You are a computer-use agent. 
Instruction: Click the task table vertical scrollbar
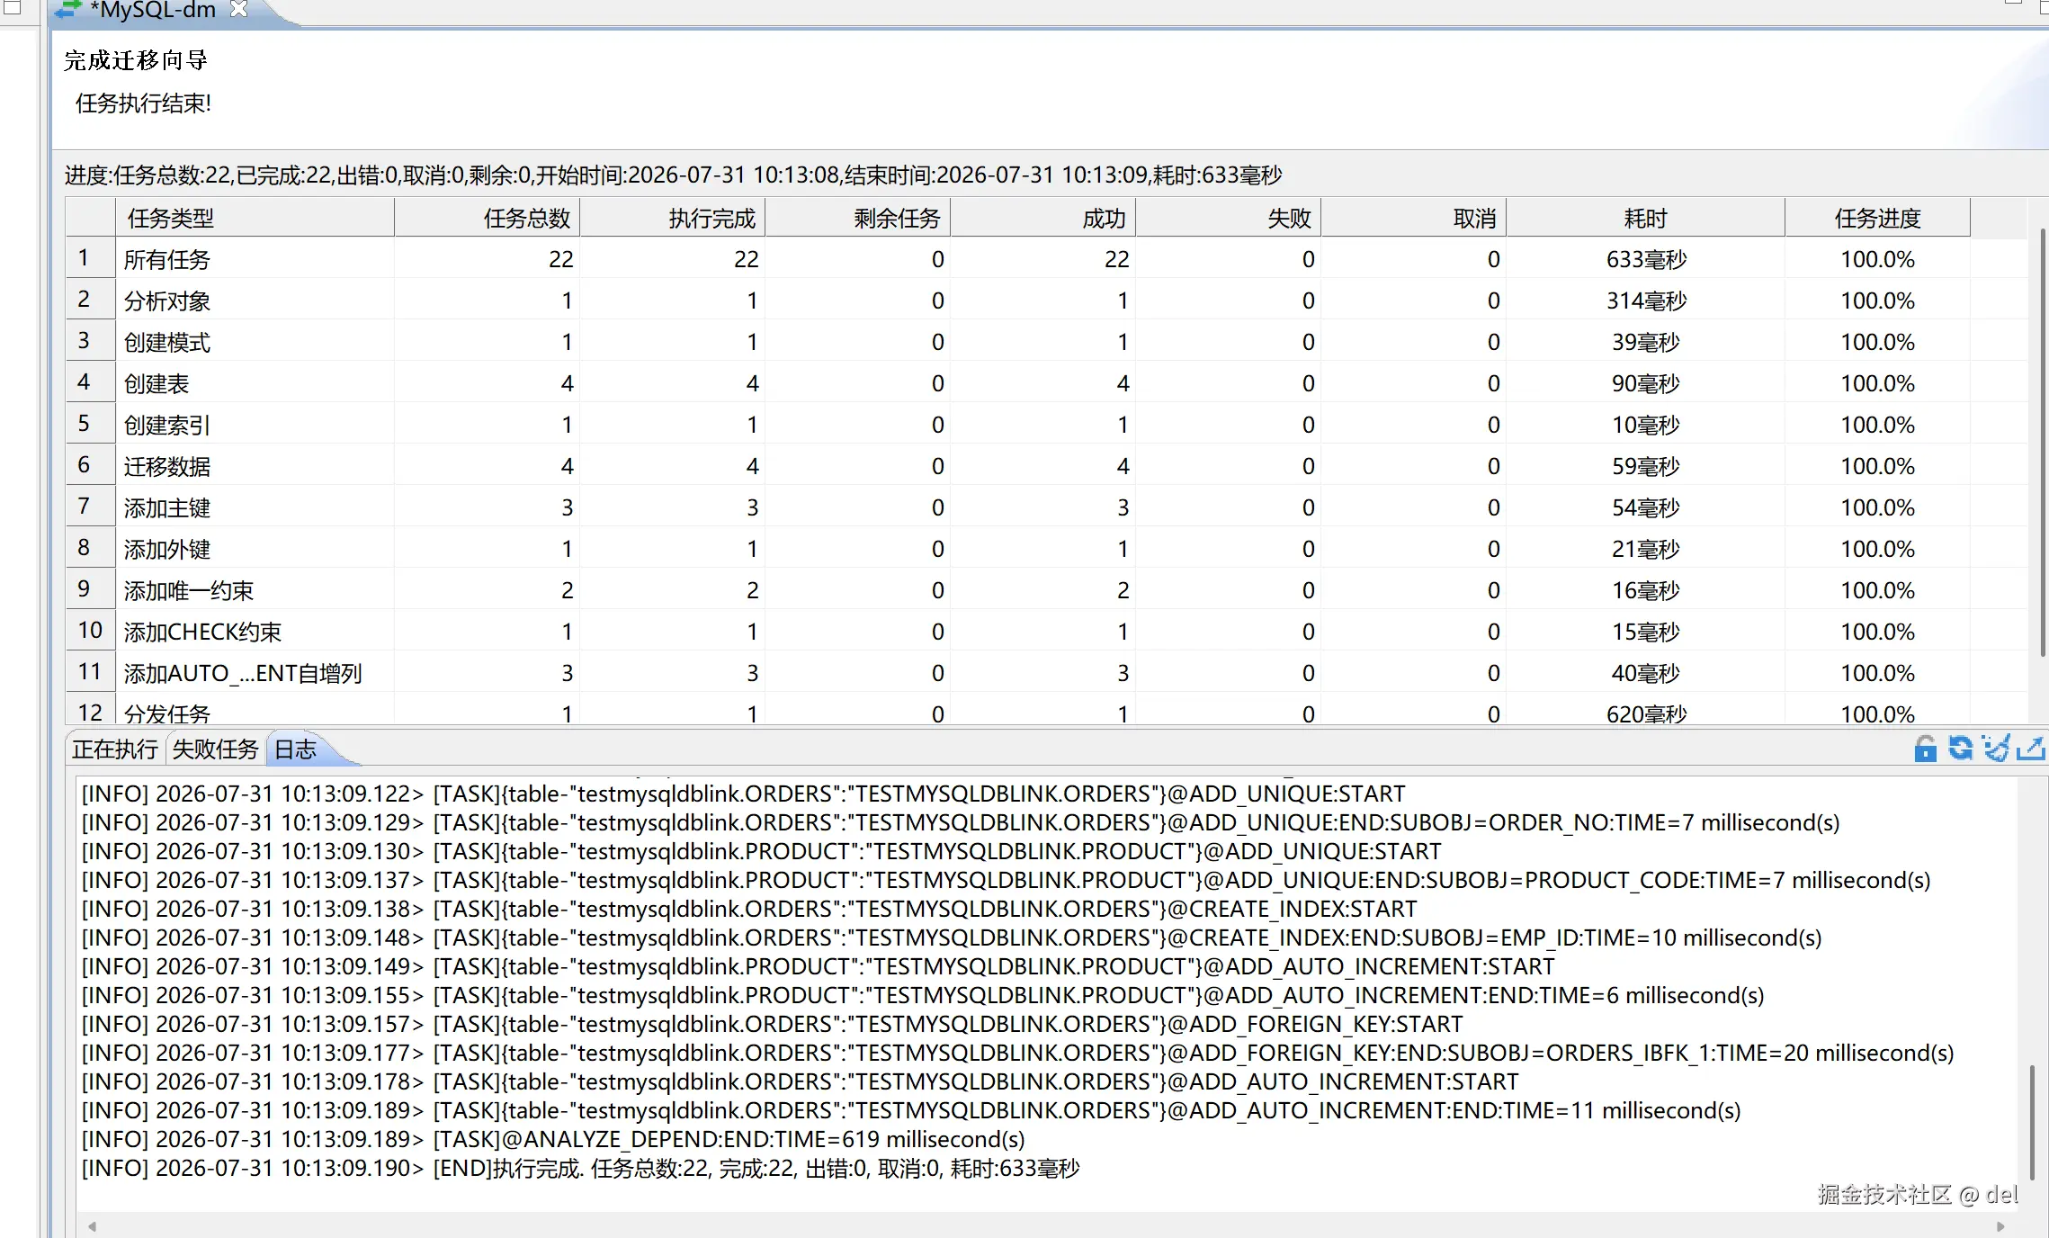point(2041,441)
